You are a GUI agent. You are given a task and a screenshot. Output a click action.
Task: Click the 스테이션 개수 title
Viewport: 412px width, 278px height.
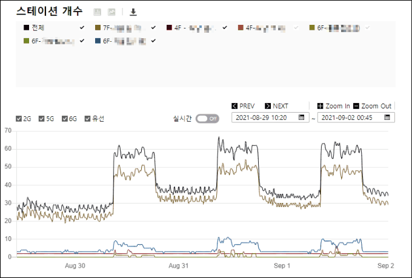point(50,11)
